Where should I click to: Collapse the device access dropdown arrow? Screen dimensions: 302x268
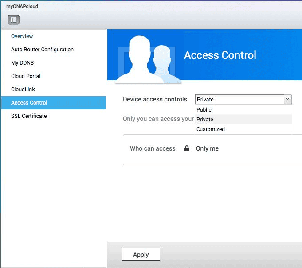point(287,100)
